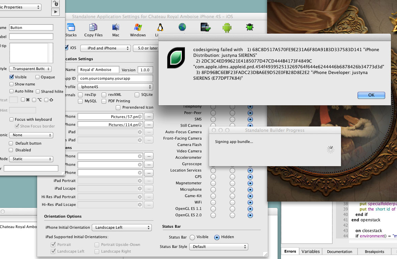Select the Windows platform icon
The image size is (397, 259).
(138, 30)
